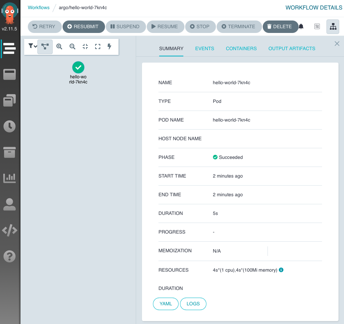Open Workflows list from sidebar hamburger icon

[10, 48]
